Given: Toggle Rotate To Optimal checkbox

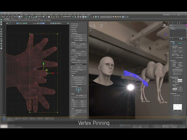Looking at the screenshot, I should 71,26.
